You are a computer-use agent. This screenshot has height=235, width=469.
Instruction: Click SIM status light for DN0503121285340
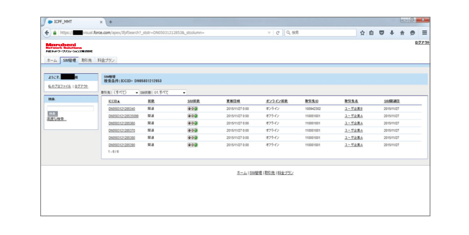click(x=192, y=109)
